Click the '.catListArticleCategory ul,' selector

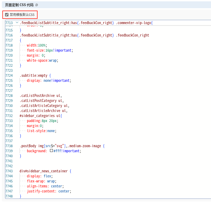[44, 106]
